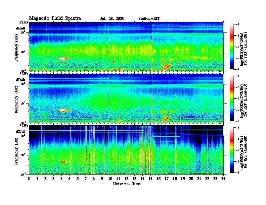Click the "Universal Time" axis title

(x=127, y=184)
